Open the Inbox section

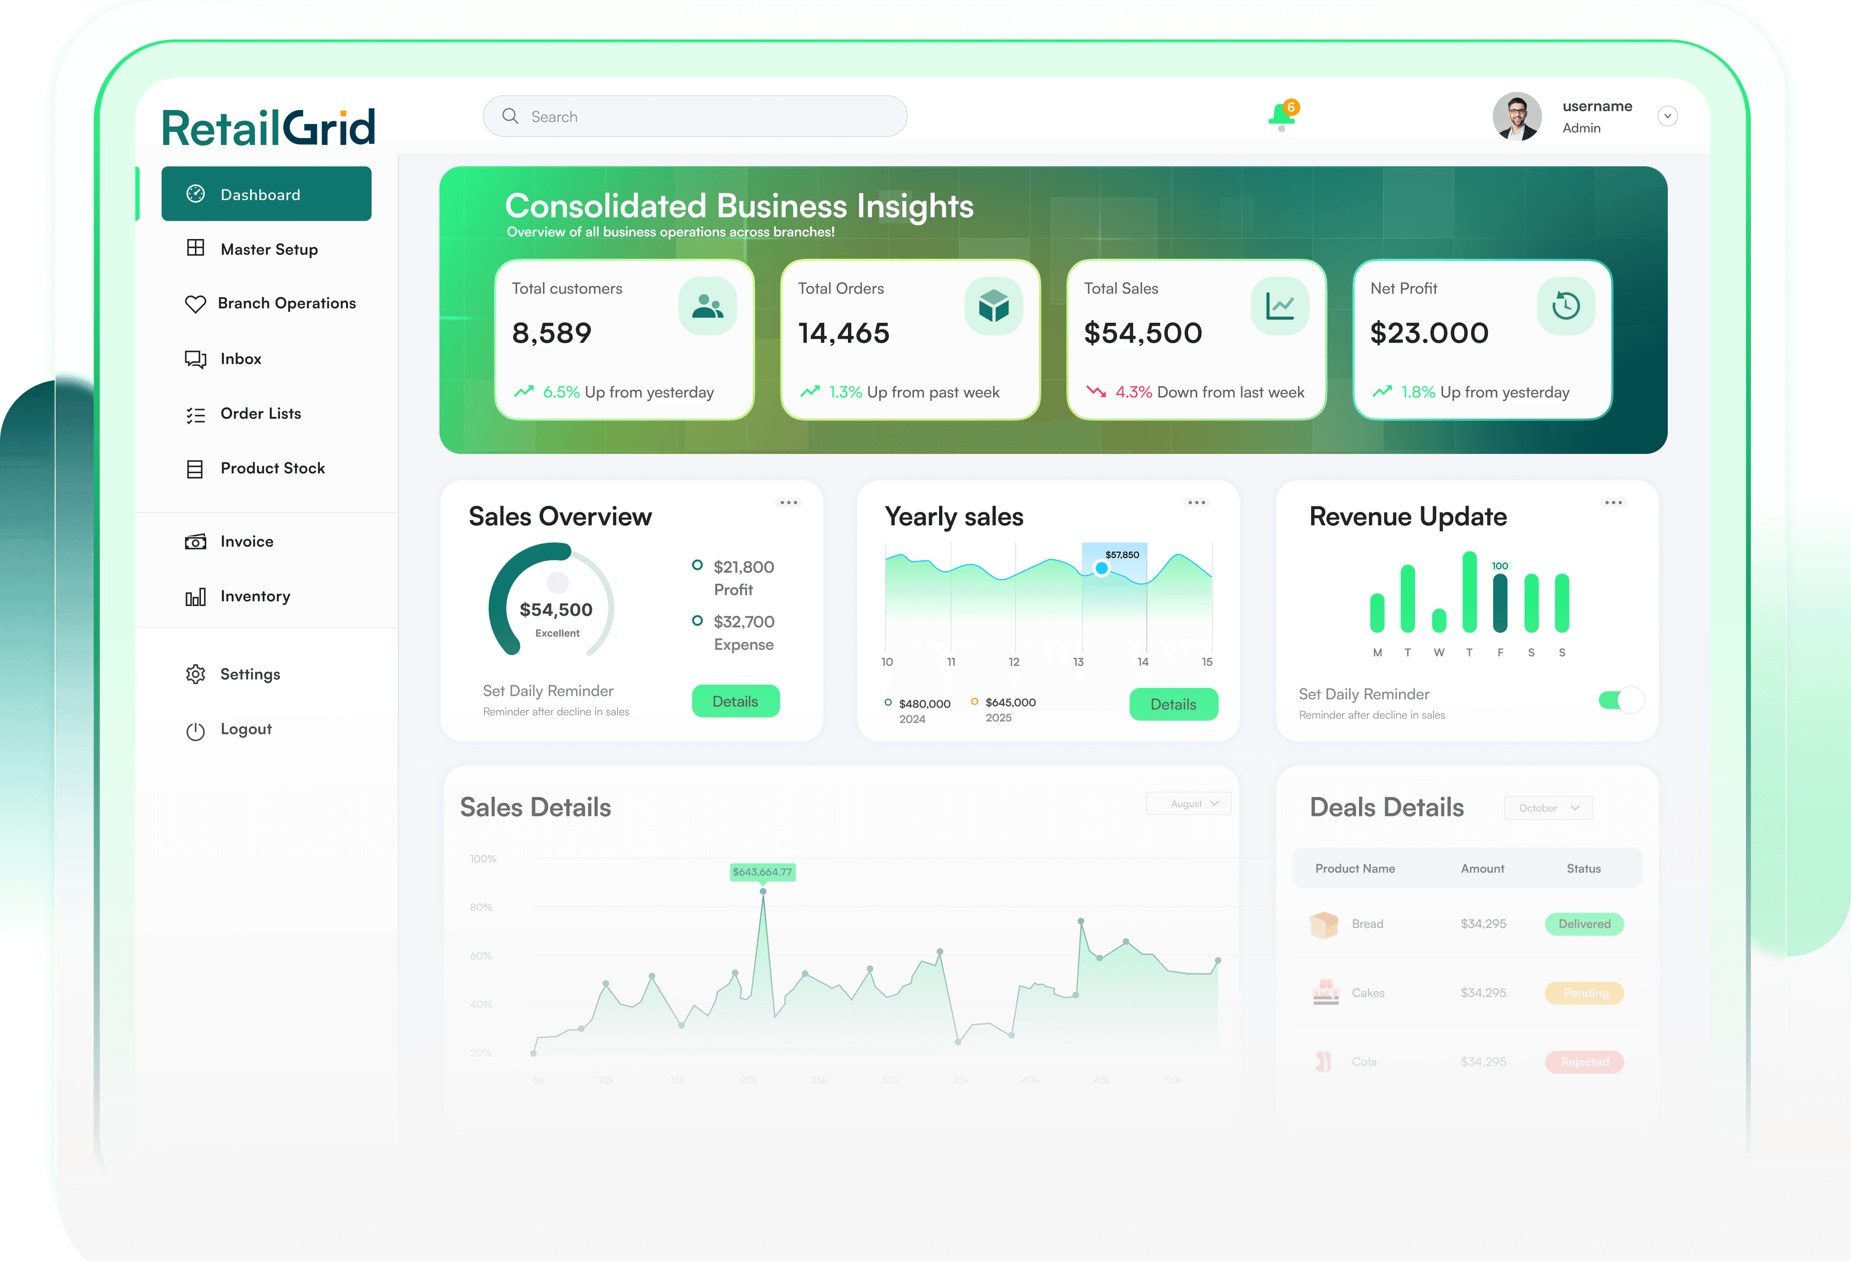click(x=241, y=359)
